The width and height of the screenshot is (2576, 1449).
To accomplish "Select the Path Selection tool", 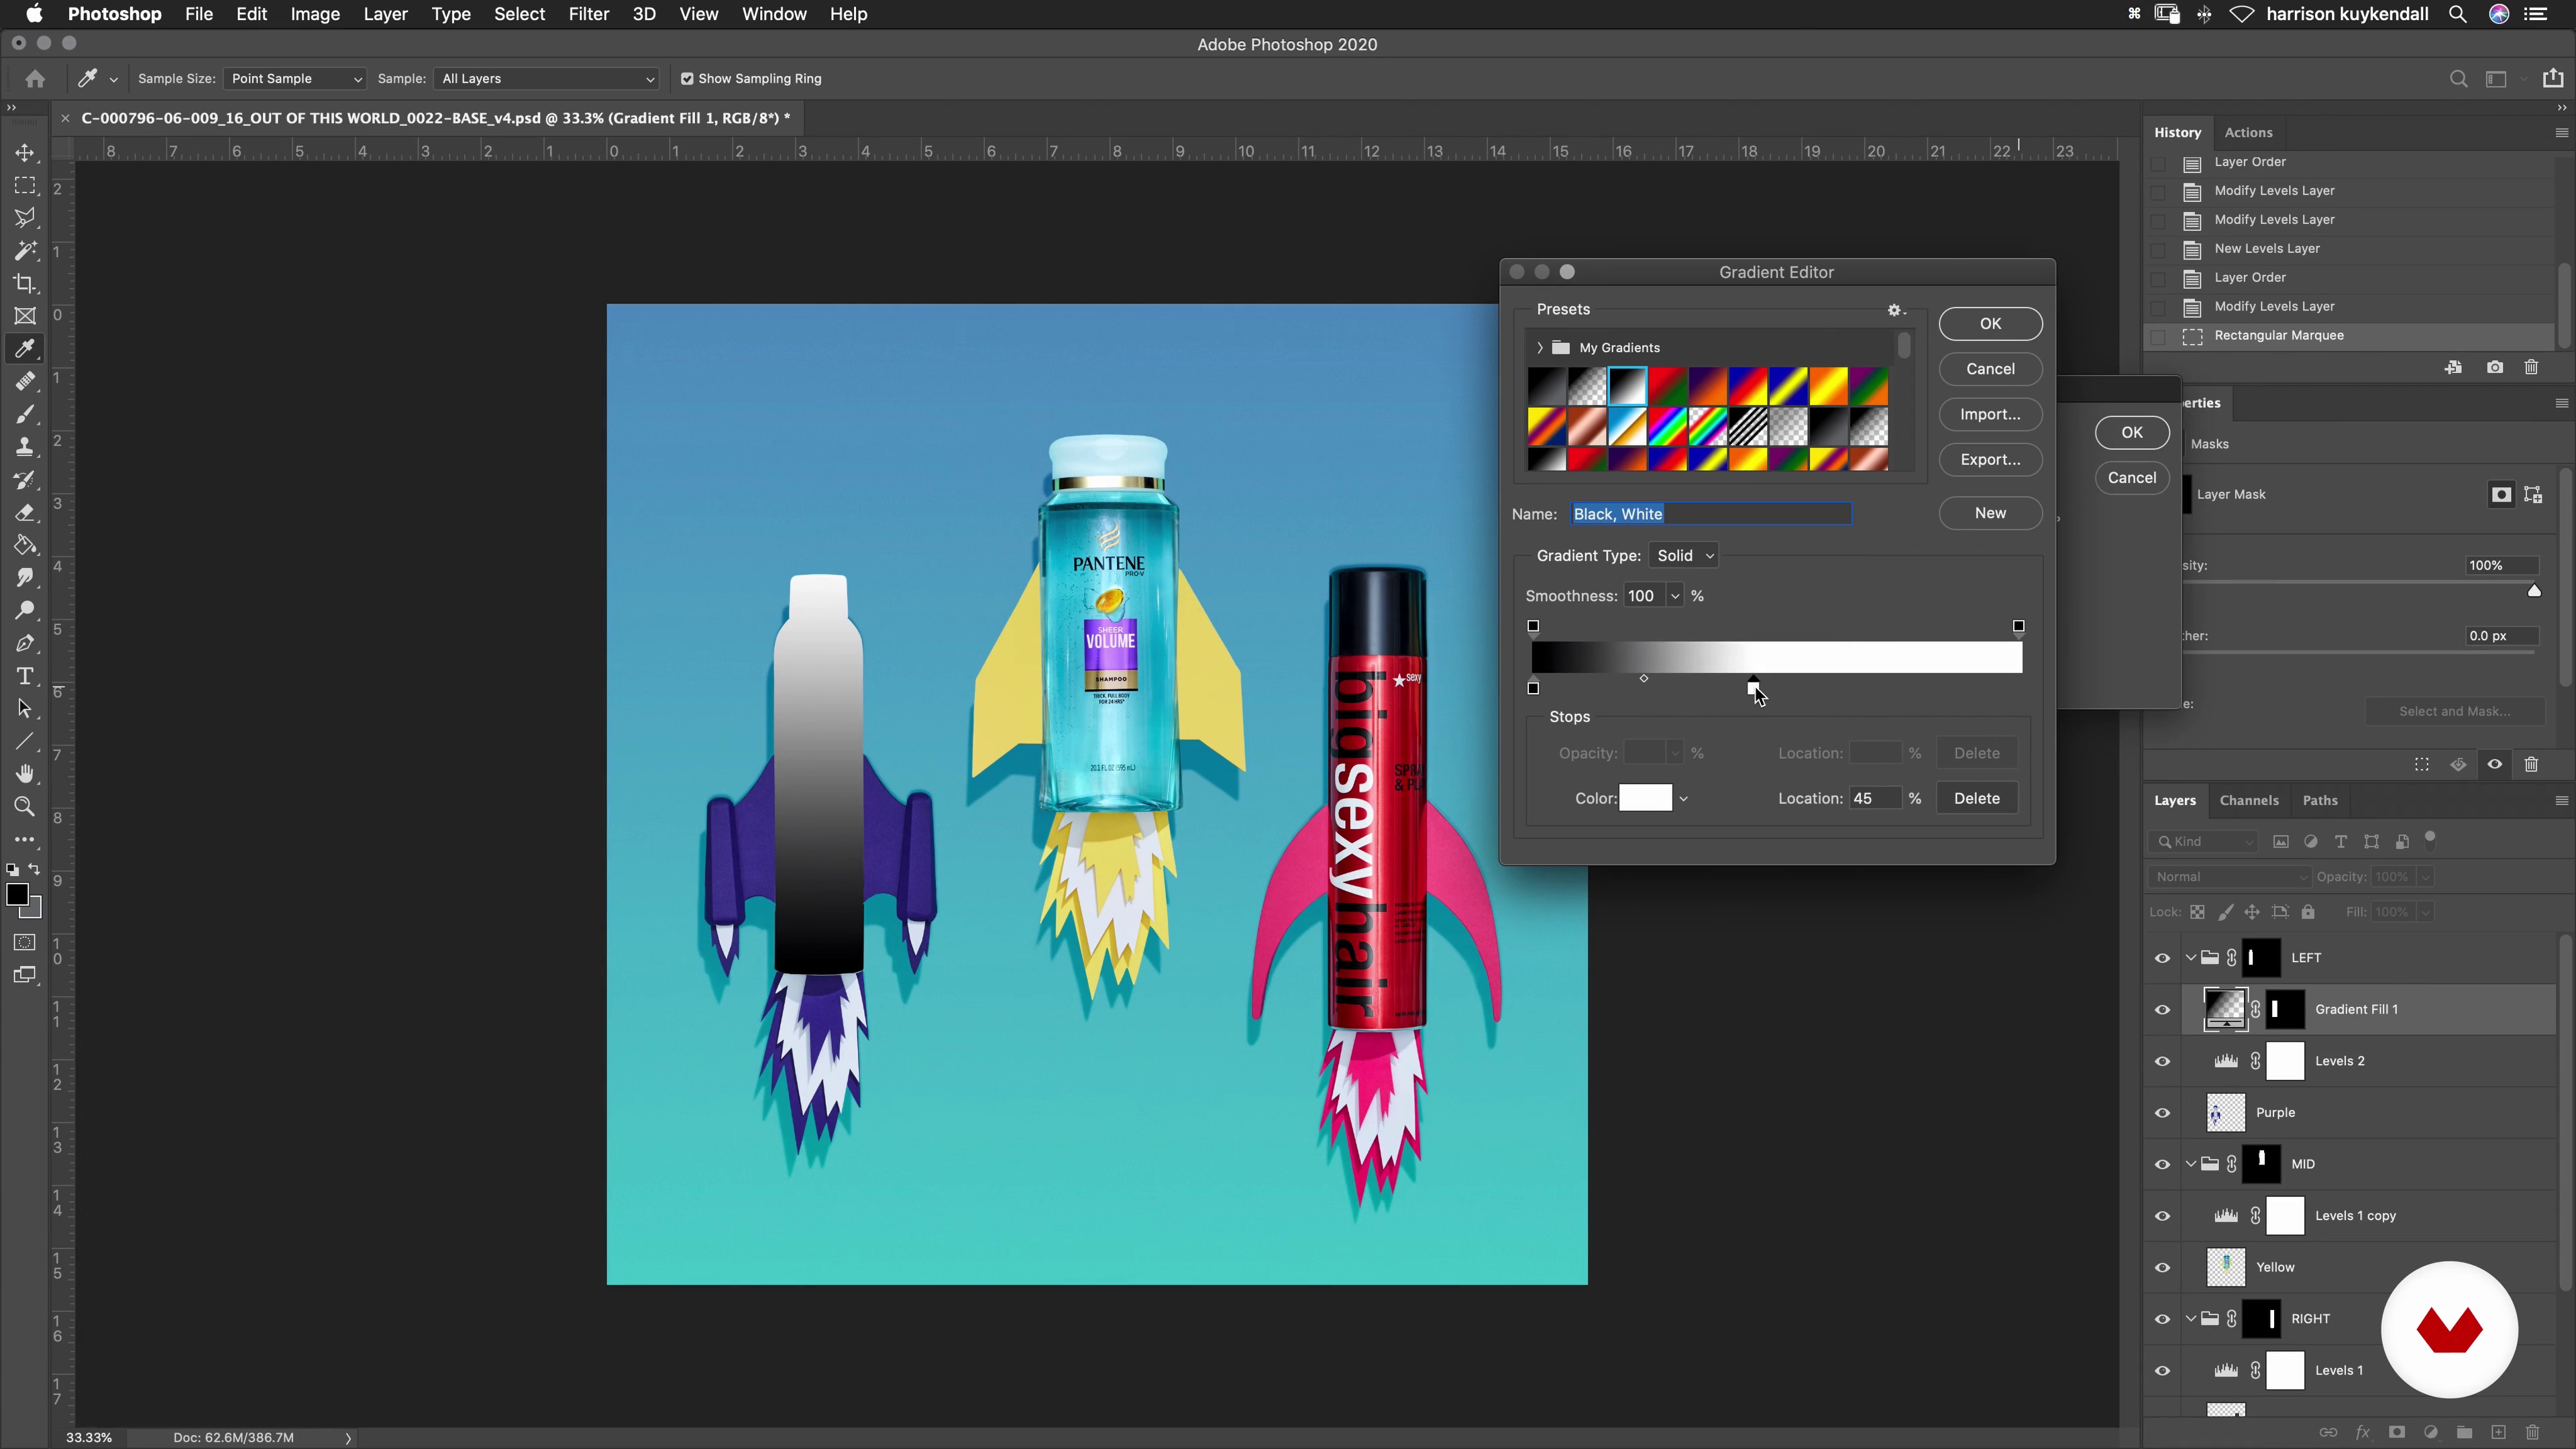I will coord(25,709).
